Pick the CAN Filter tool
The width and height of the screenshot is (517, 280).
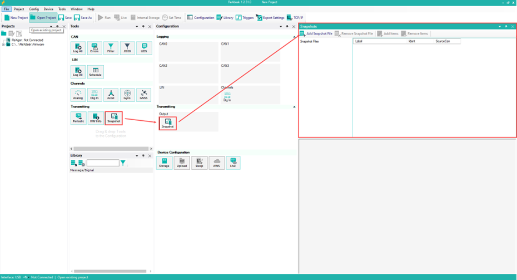pos(111,48)
